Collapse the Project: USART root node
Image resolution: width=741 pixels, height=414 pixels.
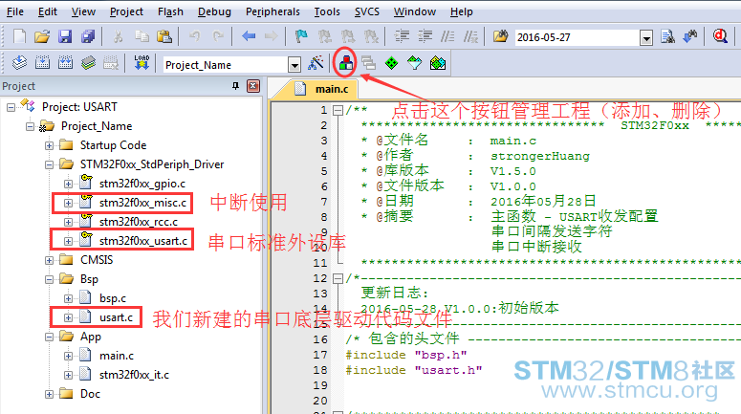[11, 107]
